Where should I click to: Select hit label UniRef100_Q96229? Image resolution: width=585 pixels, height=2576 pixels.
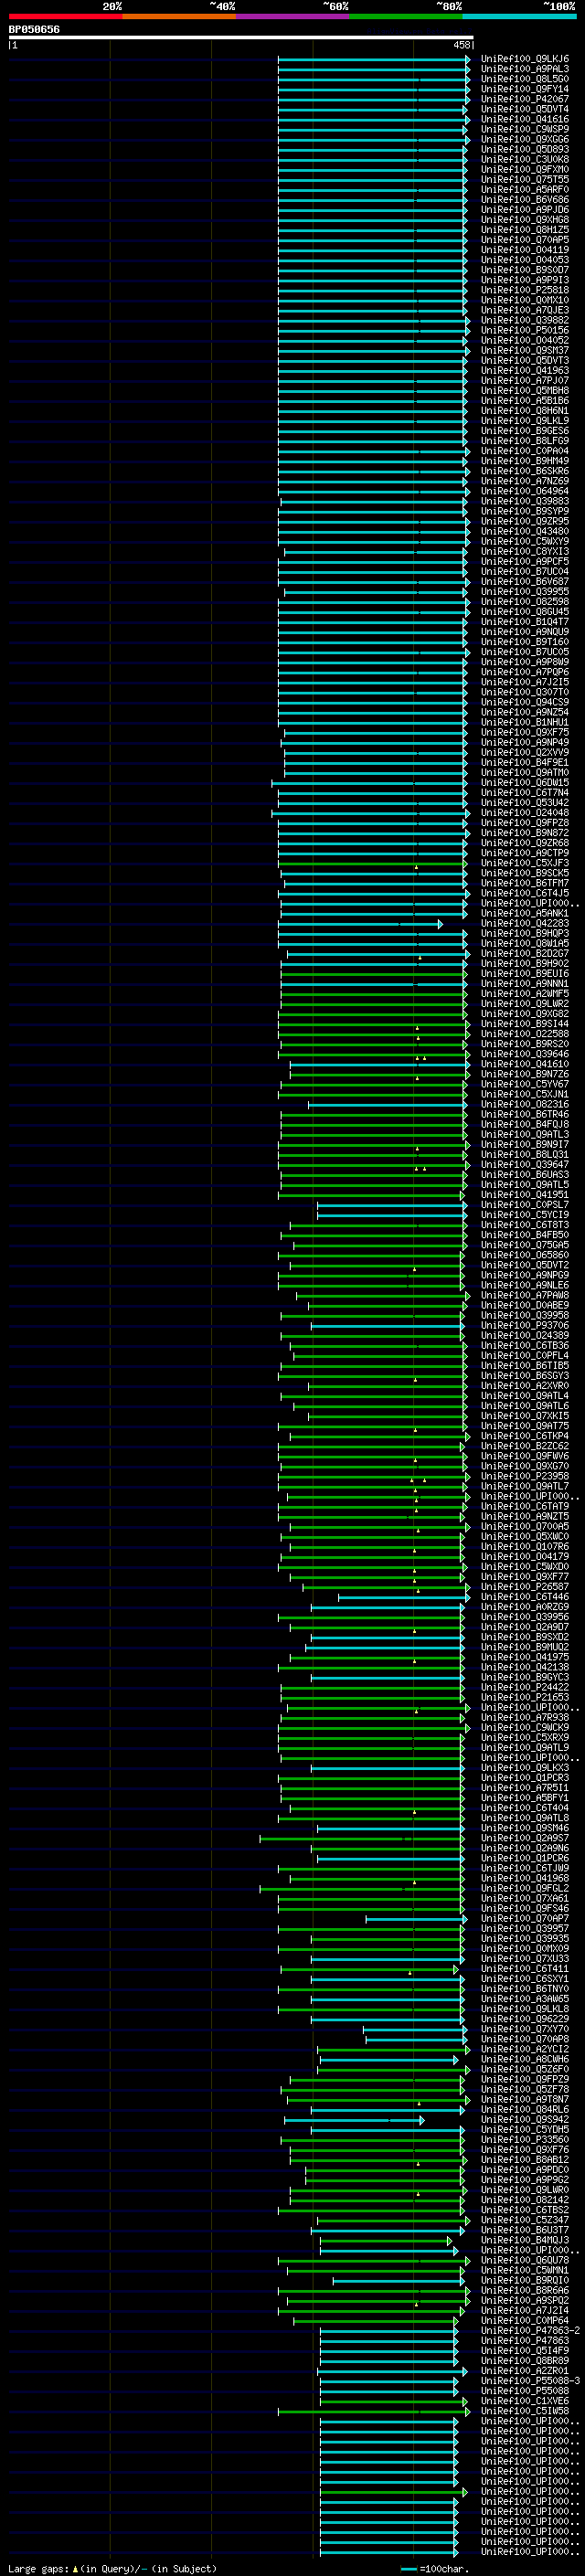click(x=525, y=2019)
